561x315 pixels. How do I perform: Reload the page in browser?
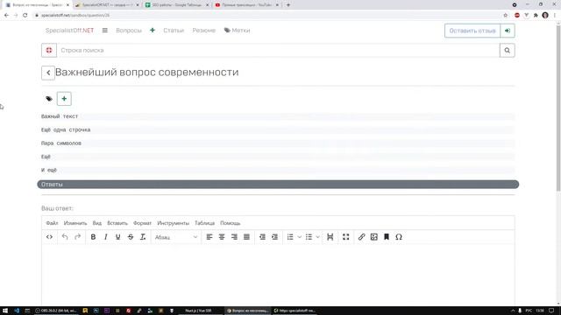(x=25, y=16)
